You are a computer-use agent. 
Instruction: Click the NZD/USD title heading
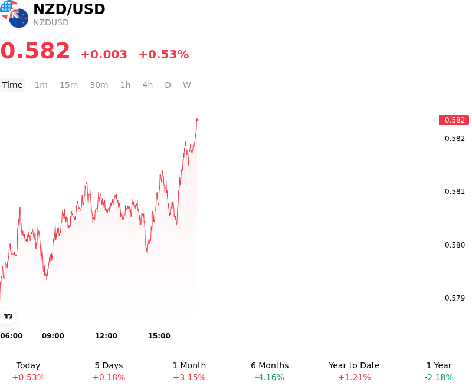(69, 9)
